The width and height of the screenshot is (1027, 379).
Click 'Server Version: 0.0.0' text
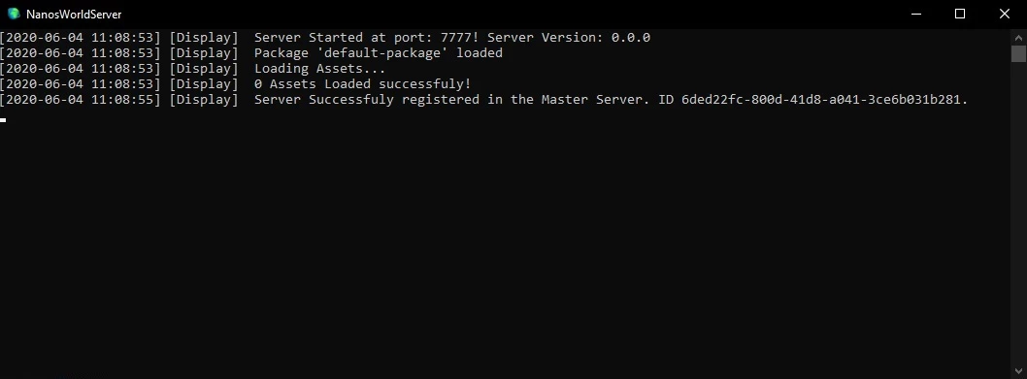coord(569,37)
